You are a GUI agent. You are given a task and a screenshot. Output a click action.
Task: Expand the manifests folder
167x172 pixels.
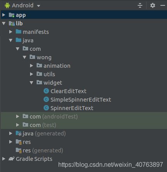point(11,32)
